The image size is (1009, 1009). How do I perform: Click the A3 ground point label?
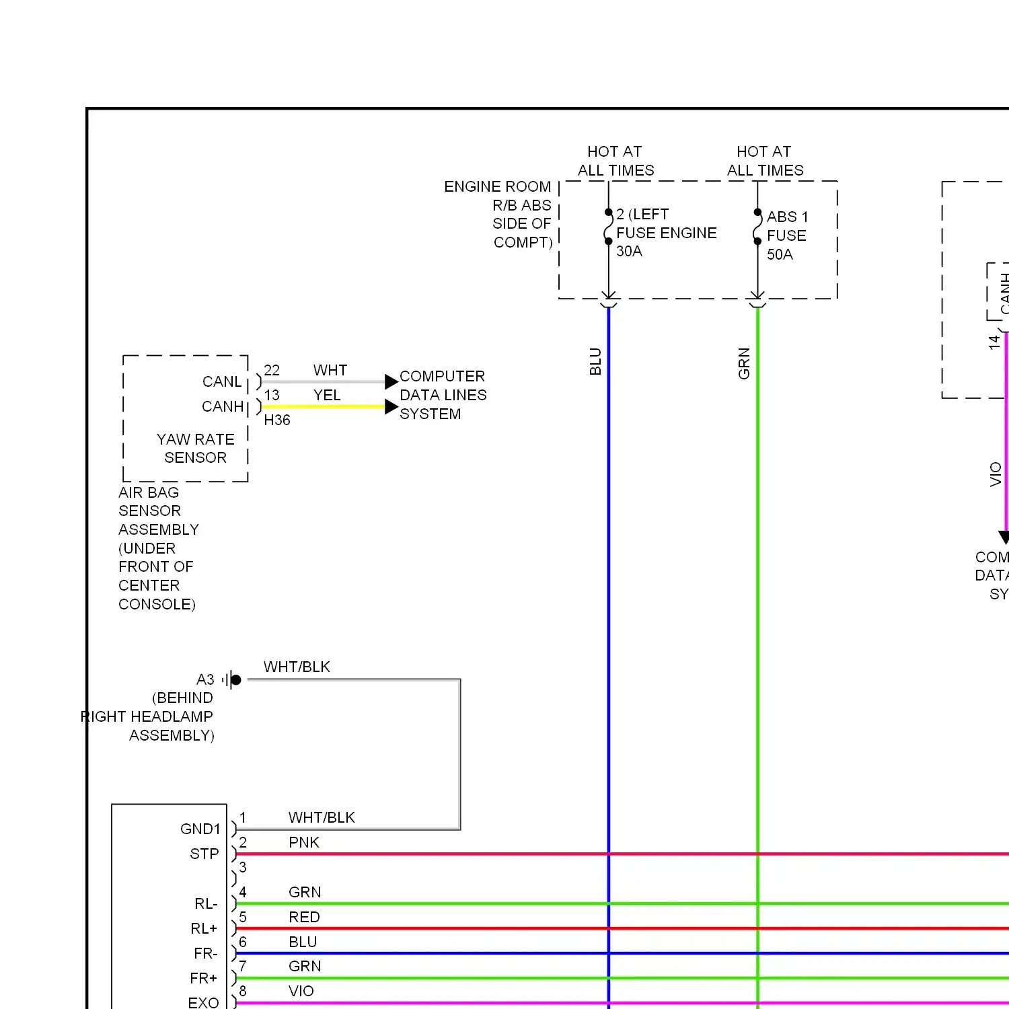pyautogui.click(x=205, y=680)
